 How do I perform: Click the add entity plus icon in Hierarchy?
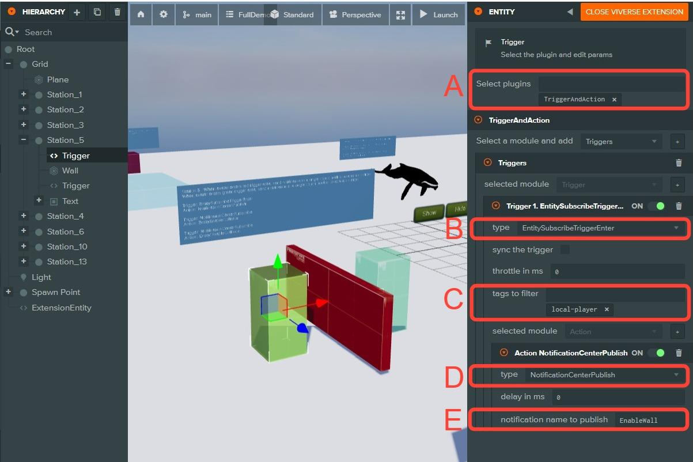click(x=77, y=12)
